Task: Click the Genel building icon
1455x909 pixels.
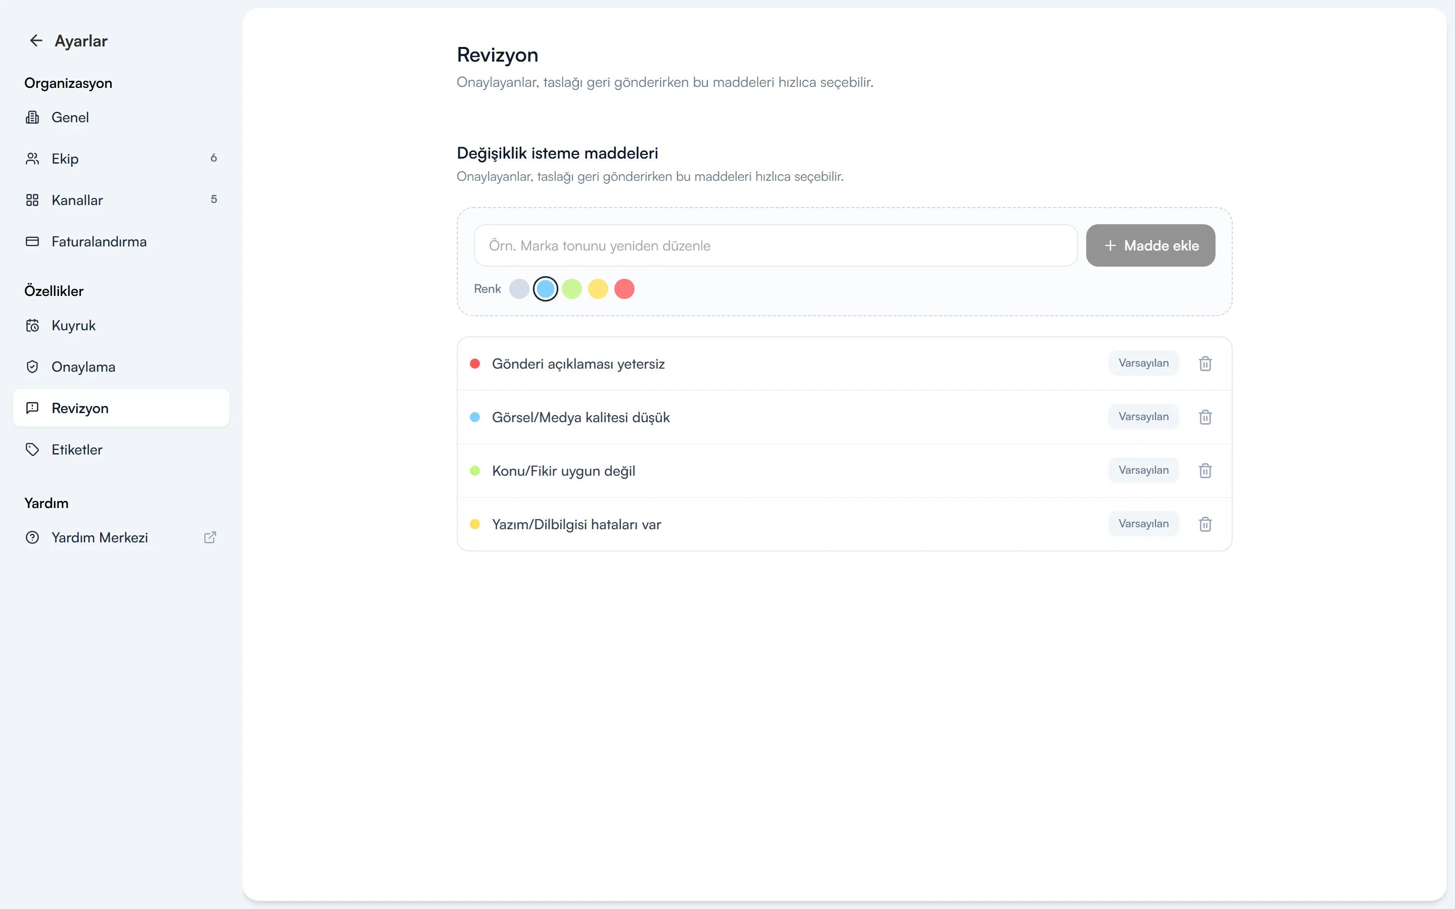Action: pos(32,117)
